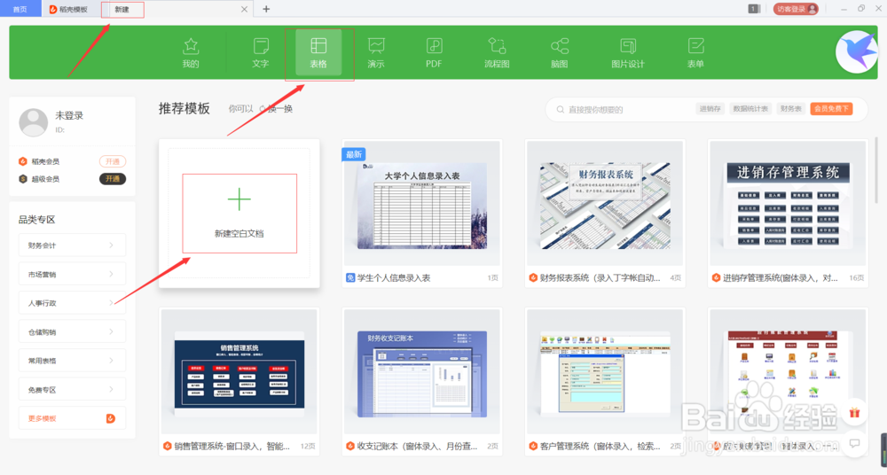Click the 进销存 search tag
Image resolution: width=887 pixels, height=475 pixels.
click(x=710, y=109)
